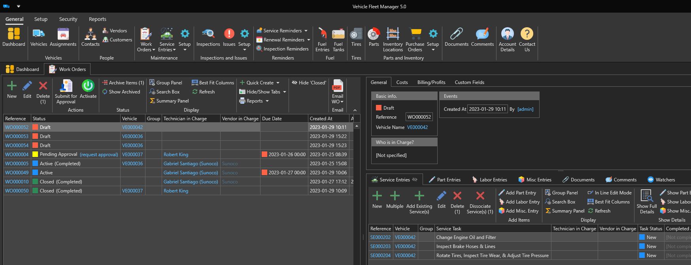Screen dimensions: 691x265
Task: Open the Billing/Profits tab
Action: pos(431,82)
